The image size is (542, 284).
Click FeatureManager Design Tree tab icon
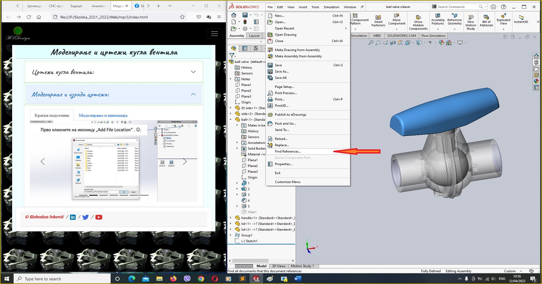point(233,48)
